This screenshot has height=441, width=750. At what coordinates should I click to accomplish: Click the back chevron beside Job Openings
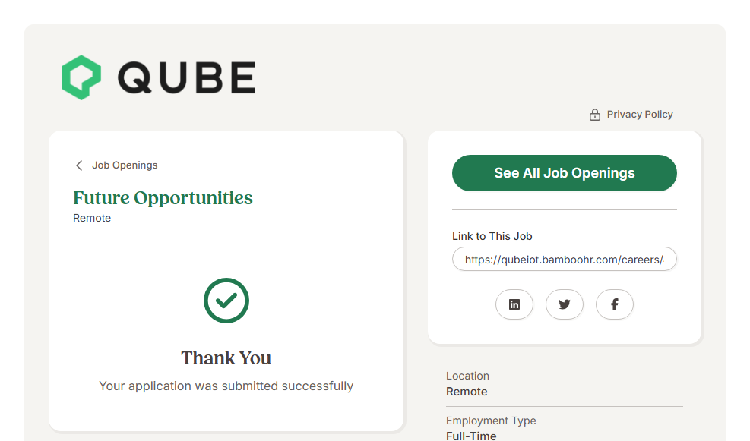[x=79, y=165]
